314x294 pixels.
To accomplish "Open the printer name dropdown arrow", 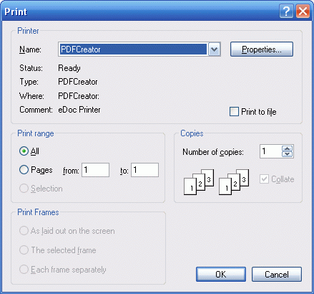I will point(214,49).
